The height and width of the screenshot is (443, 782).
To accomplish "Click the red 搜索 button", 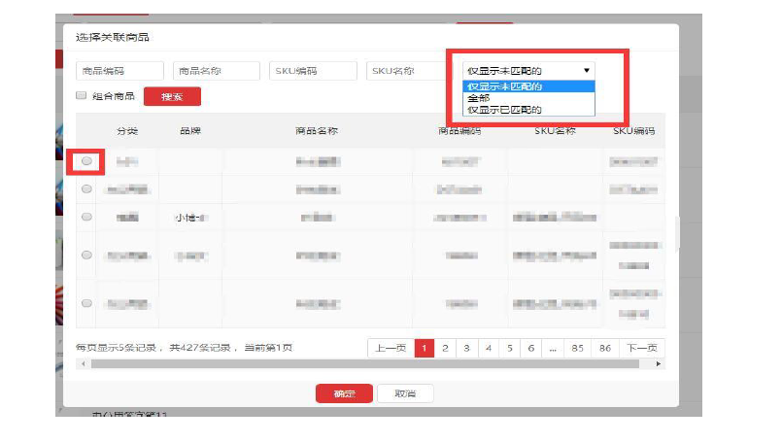I will (172, 96).
